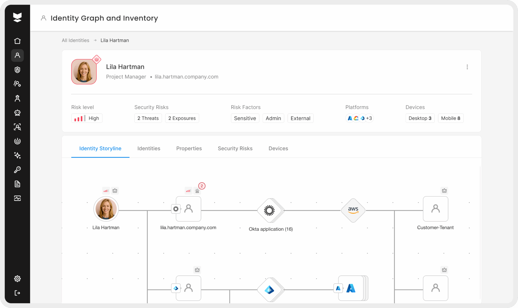
Task: Open the robot icon in sidebar
Action: pyautogui.click(x=17, y=113)
